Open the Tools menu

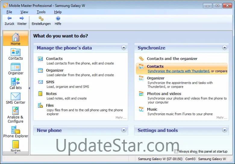[41, 12]
